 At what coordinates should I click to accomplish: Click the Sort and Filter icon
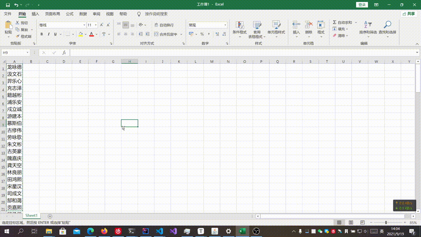click(368, 25)
